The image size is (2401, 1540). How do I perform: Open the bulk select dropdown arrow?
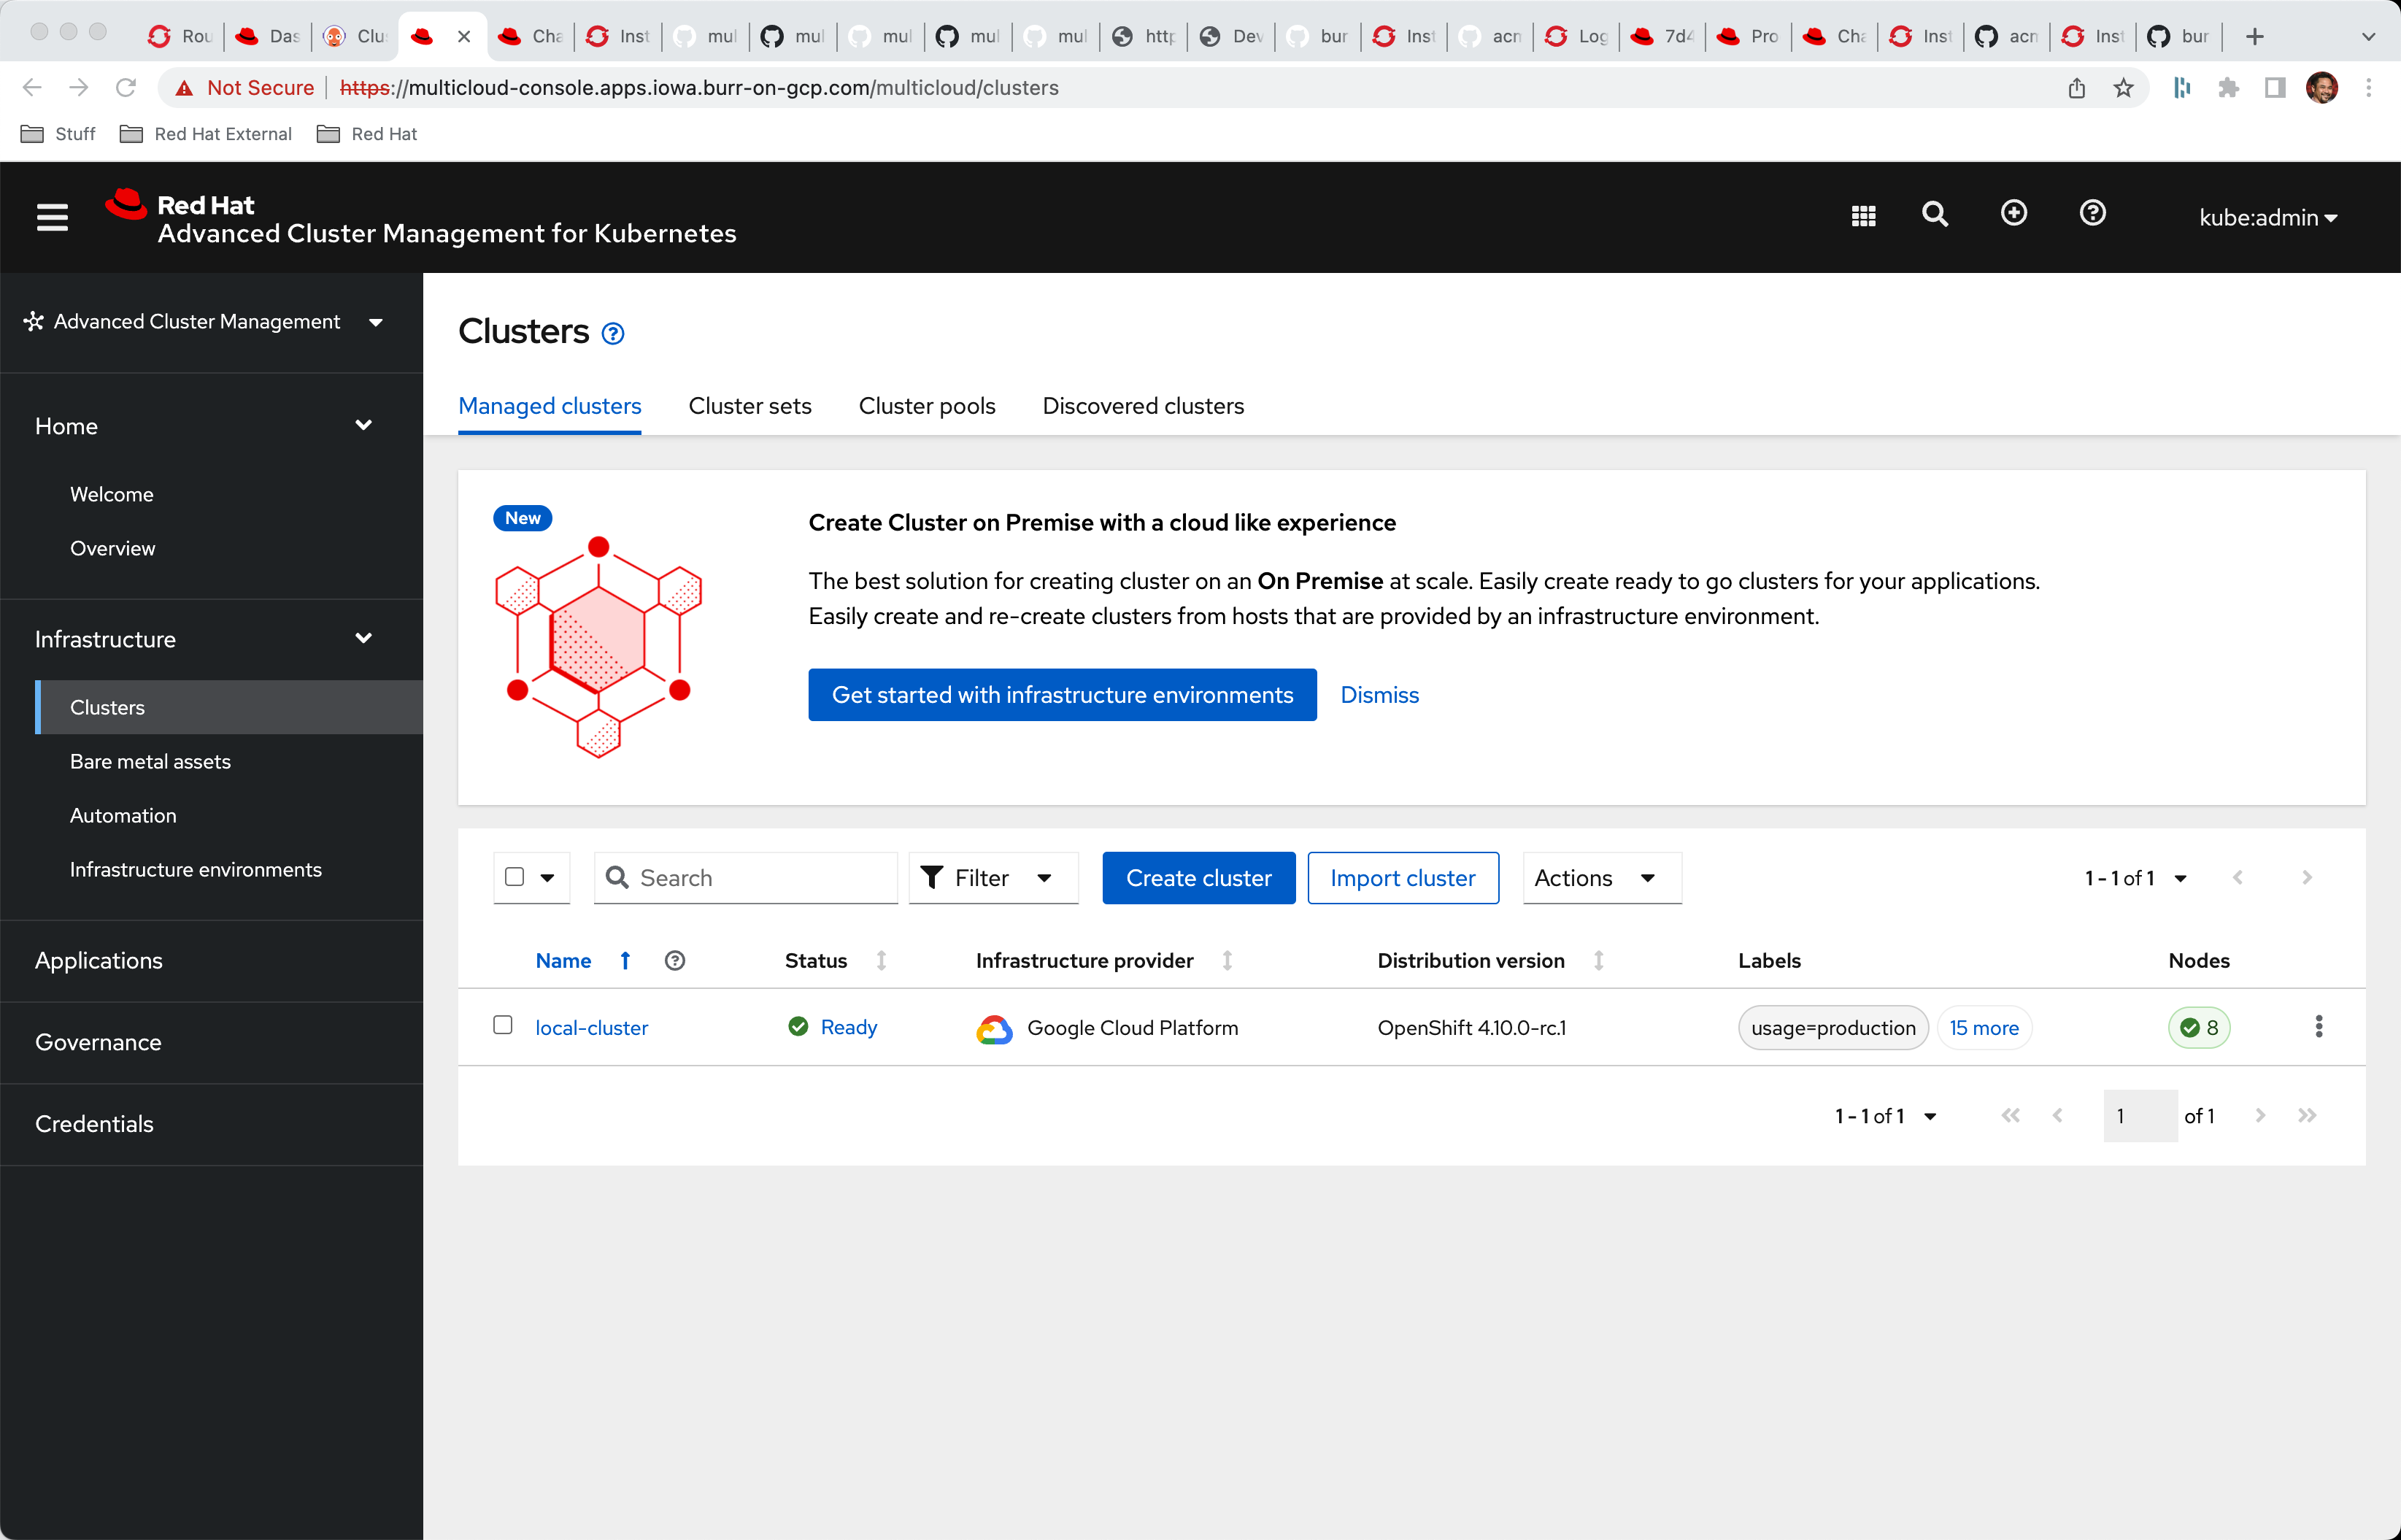coord(548,878)
